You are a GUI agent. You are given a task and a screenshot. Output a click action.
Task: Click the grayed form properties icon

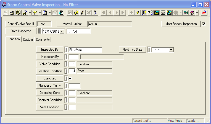pyautogui.click(x=55, y=13)
